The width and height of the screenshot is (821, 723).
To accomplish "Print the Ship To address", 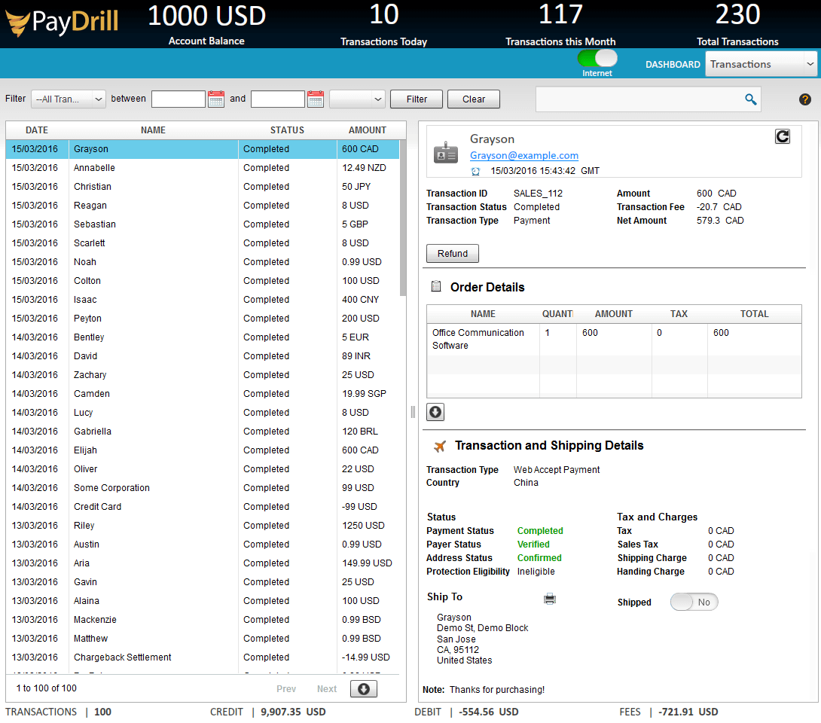I will [550, 598].
